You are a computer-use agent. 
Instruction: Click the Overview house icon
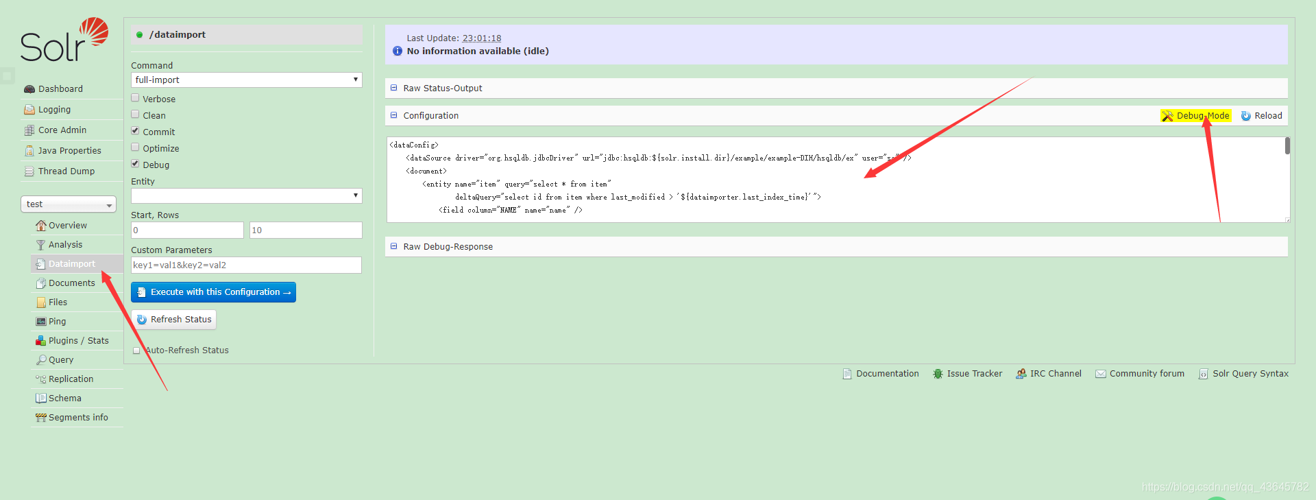click(41, 226)
